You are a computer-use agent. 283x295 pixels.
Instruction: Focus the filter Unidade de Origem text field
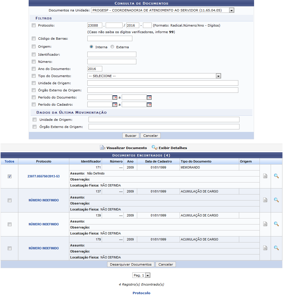[x=163, y=83]
